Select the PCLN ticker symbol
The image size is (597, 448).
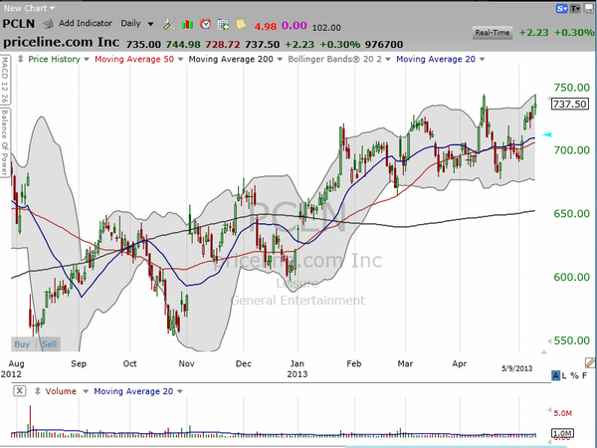click(x=19, y=24)
